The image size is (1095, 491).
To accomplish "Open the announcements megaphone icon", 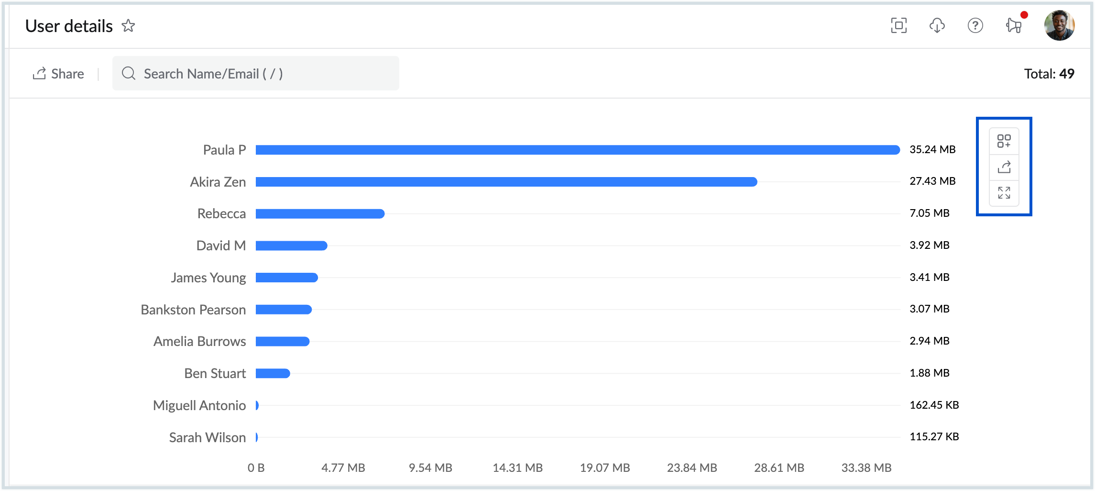I will [1013, 25].
